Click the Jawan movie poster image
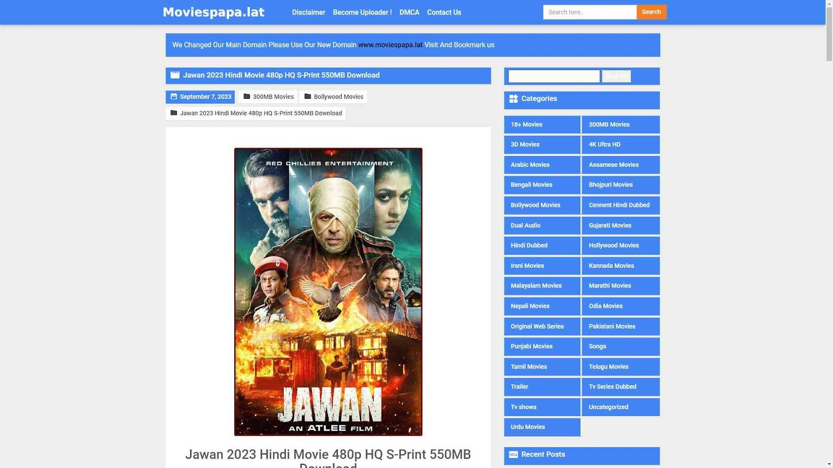Image resolution: width=833 pixels, height=468 pixels. point(328,292)
